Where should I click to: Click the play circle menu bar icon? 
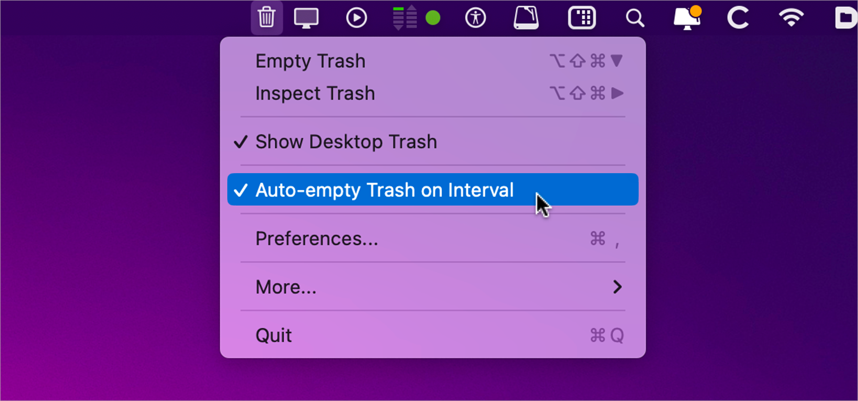(357, 18)
